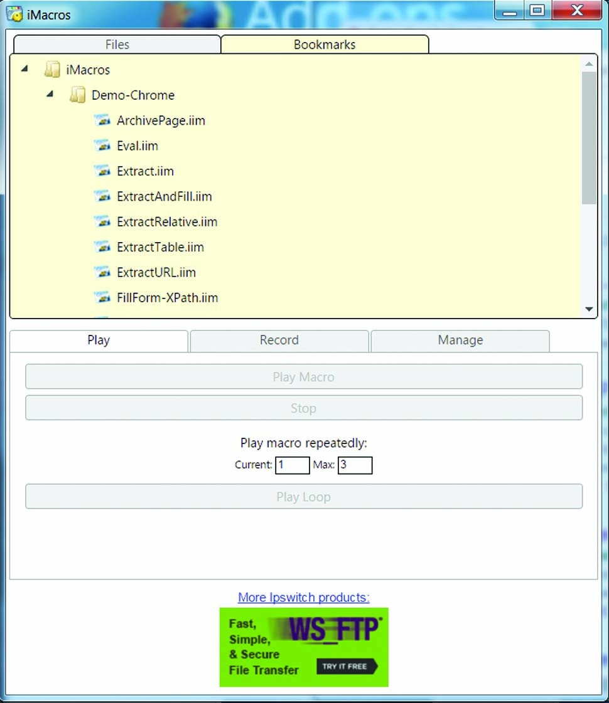Click the Play Loop button
This screenshot has height=703, width=609.
point(304,496)
